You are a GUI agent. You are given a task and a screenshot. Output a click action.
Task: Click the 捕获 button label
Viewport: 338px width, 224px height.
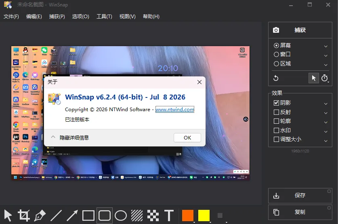coord(300,30)
